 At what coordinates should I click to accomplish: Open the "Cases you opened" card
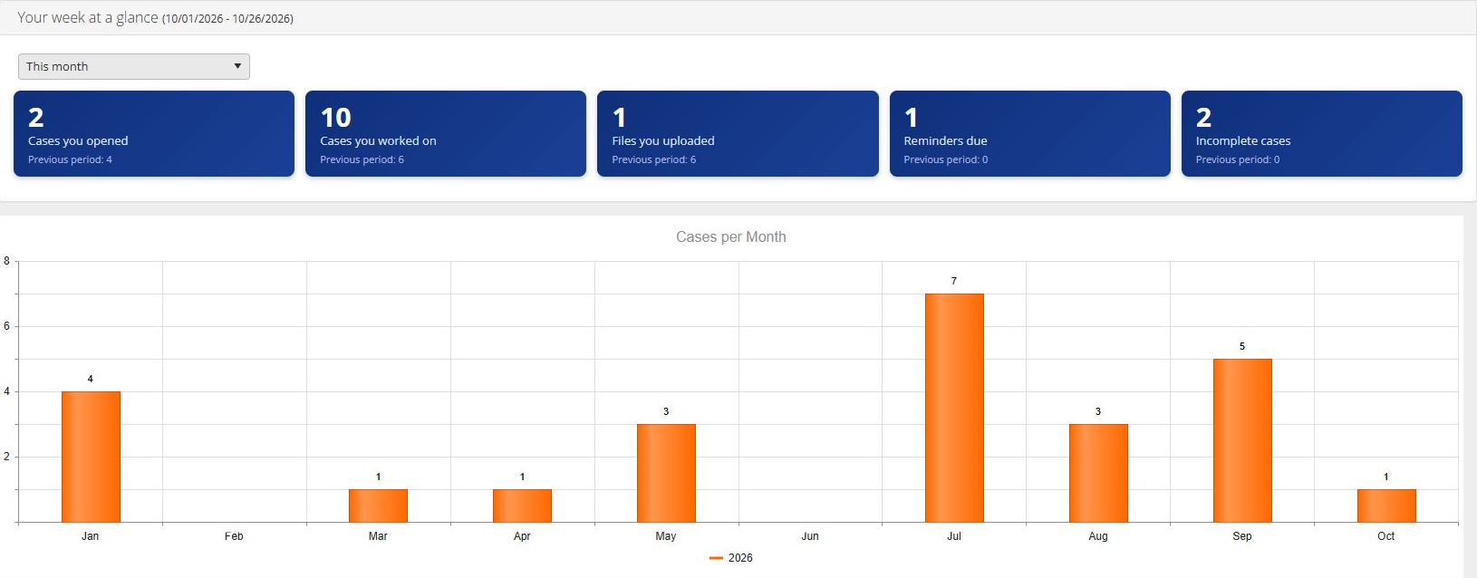point(154,133)
